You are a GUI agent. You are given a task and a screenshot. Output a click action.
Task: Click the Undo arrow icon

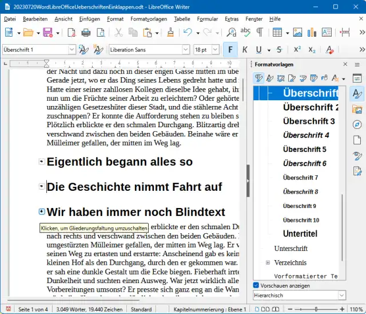pyautogui.click(x=187, y=33)
